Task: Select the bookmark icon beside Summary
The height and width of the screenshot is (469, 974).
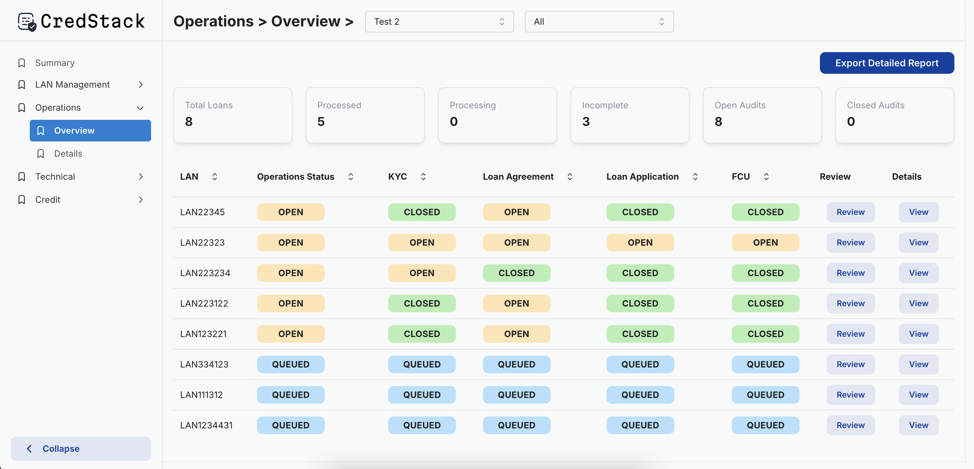Action: coord(21,62)
